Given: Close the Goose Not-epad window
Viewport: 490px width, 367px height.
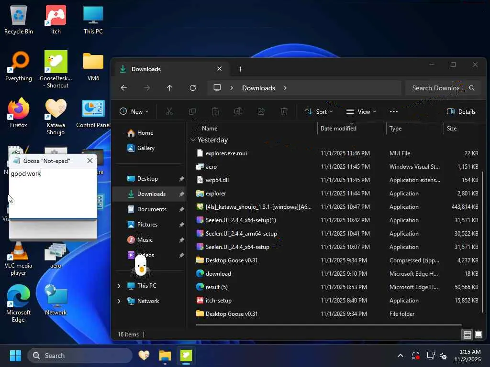Looking at the screenshot, I should coord(90,161).
